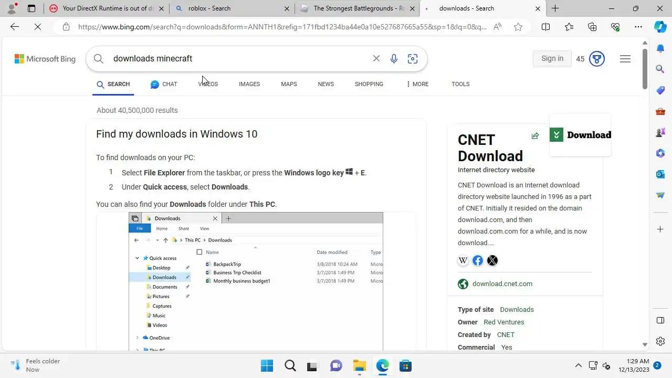Open Microsoft Store from taskbar
This screenshot has width=672, height=378.
(405, 365)
